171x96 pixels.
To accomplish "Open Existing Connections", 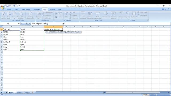I will [30, 15].
